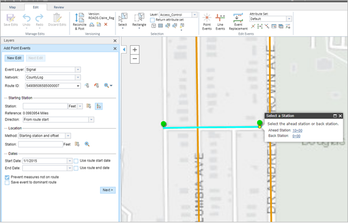This screenshot has width=348, height=223.
Task: Open the Start Date picker dropdown
Action: coord(70,161)
